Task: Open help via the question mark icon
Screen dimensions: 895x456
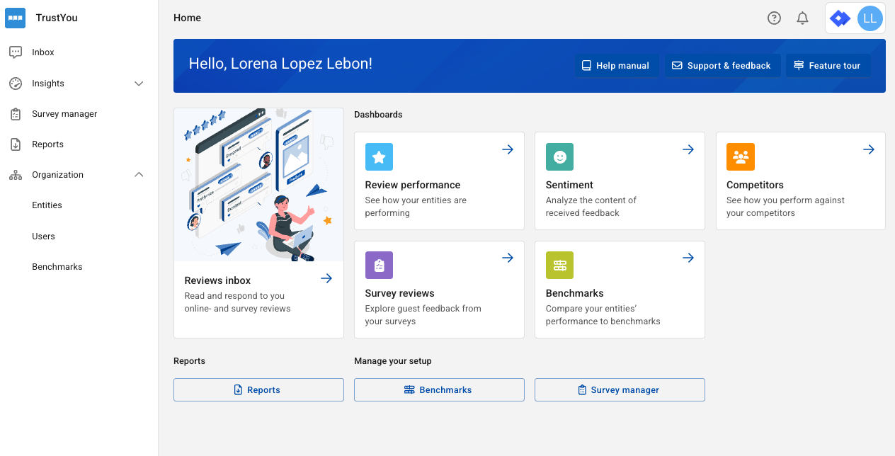Action: (x=775, y=18)
